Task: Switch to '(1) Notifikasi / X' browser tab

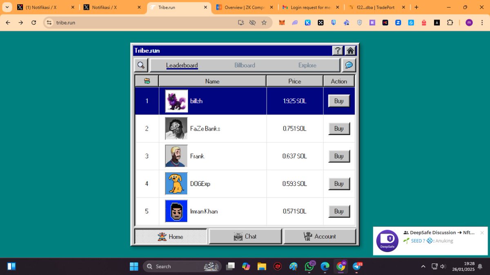Action: (x=46, y=7)
